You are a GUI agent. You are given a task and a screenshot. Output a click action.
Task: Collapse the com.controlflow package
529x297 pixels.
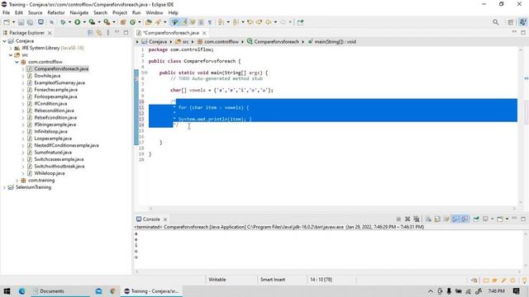pyautogui.click(x=17, y=62)
